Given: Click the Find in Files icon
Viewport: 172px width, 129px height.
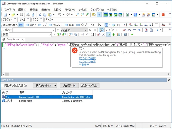Looking at the screenshot, I should pos(94,14).
